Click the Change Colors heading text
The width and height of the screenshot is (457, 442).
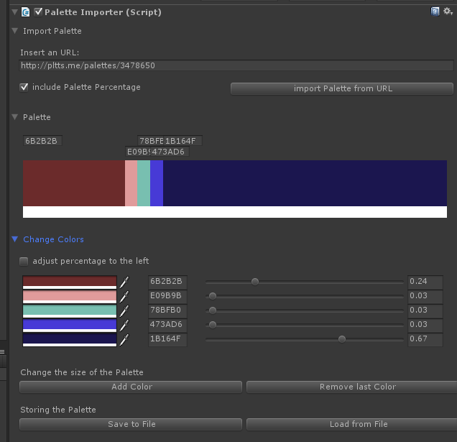point(53,239)
